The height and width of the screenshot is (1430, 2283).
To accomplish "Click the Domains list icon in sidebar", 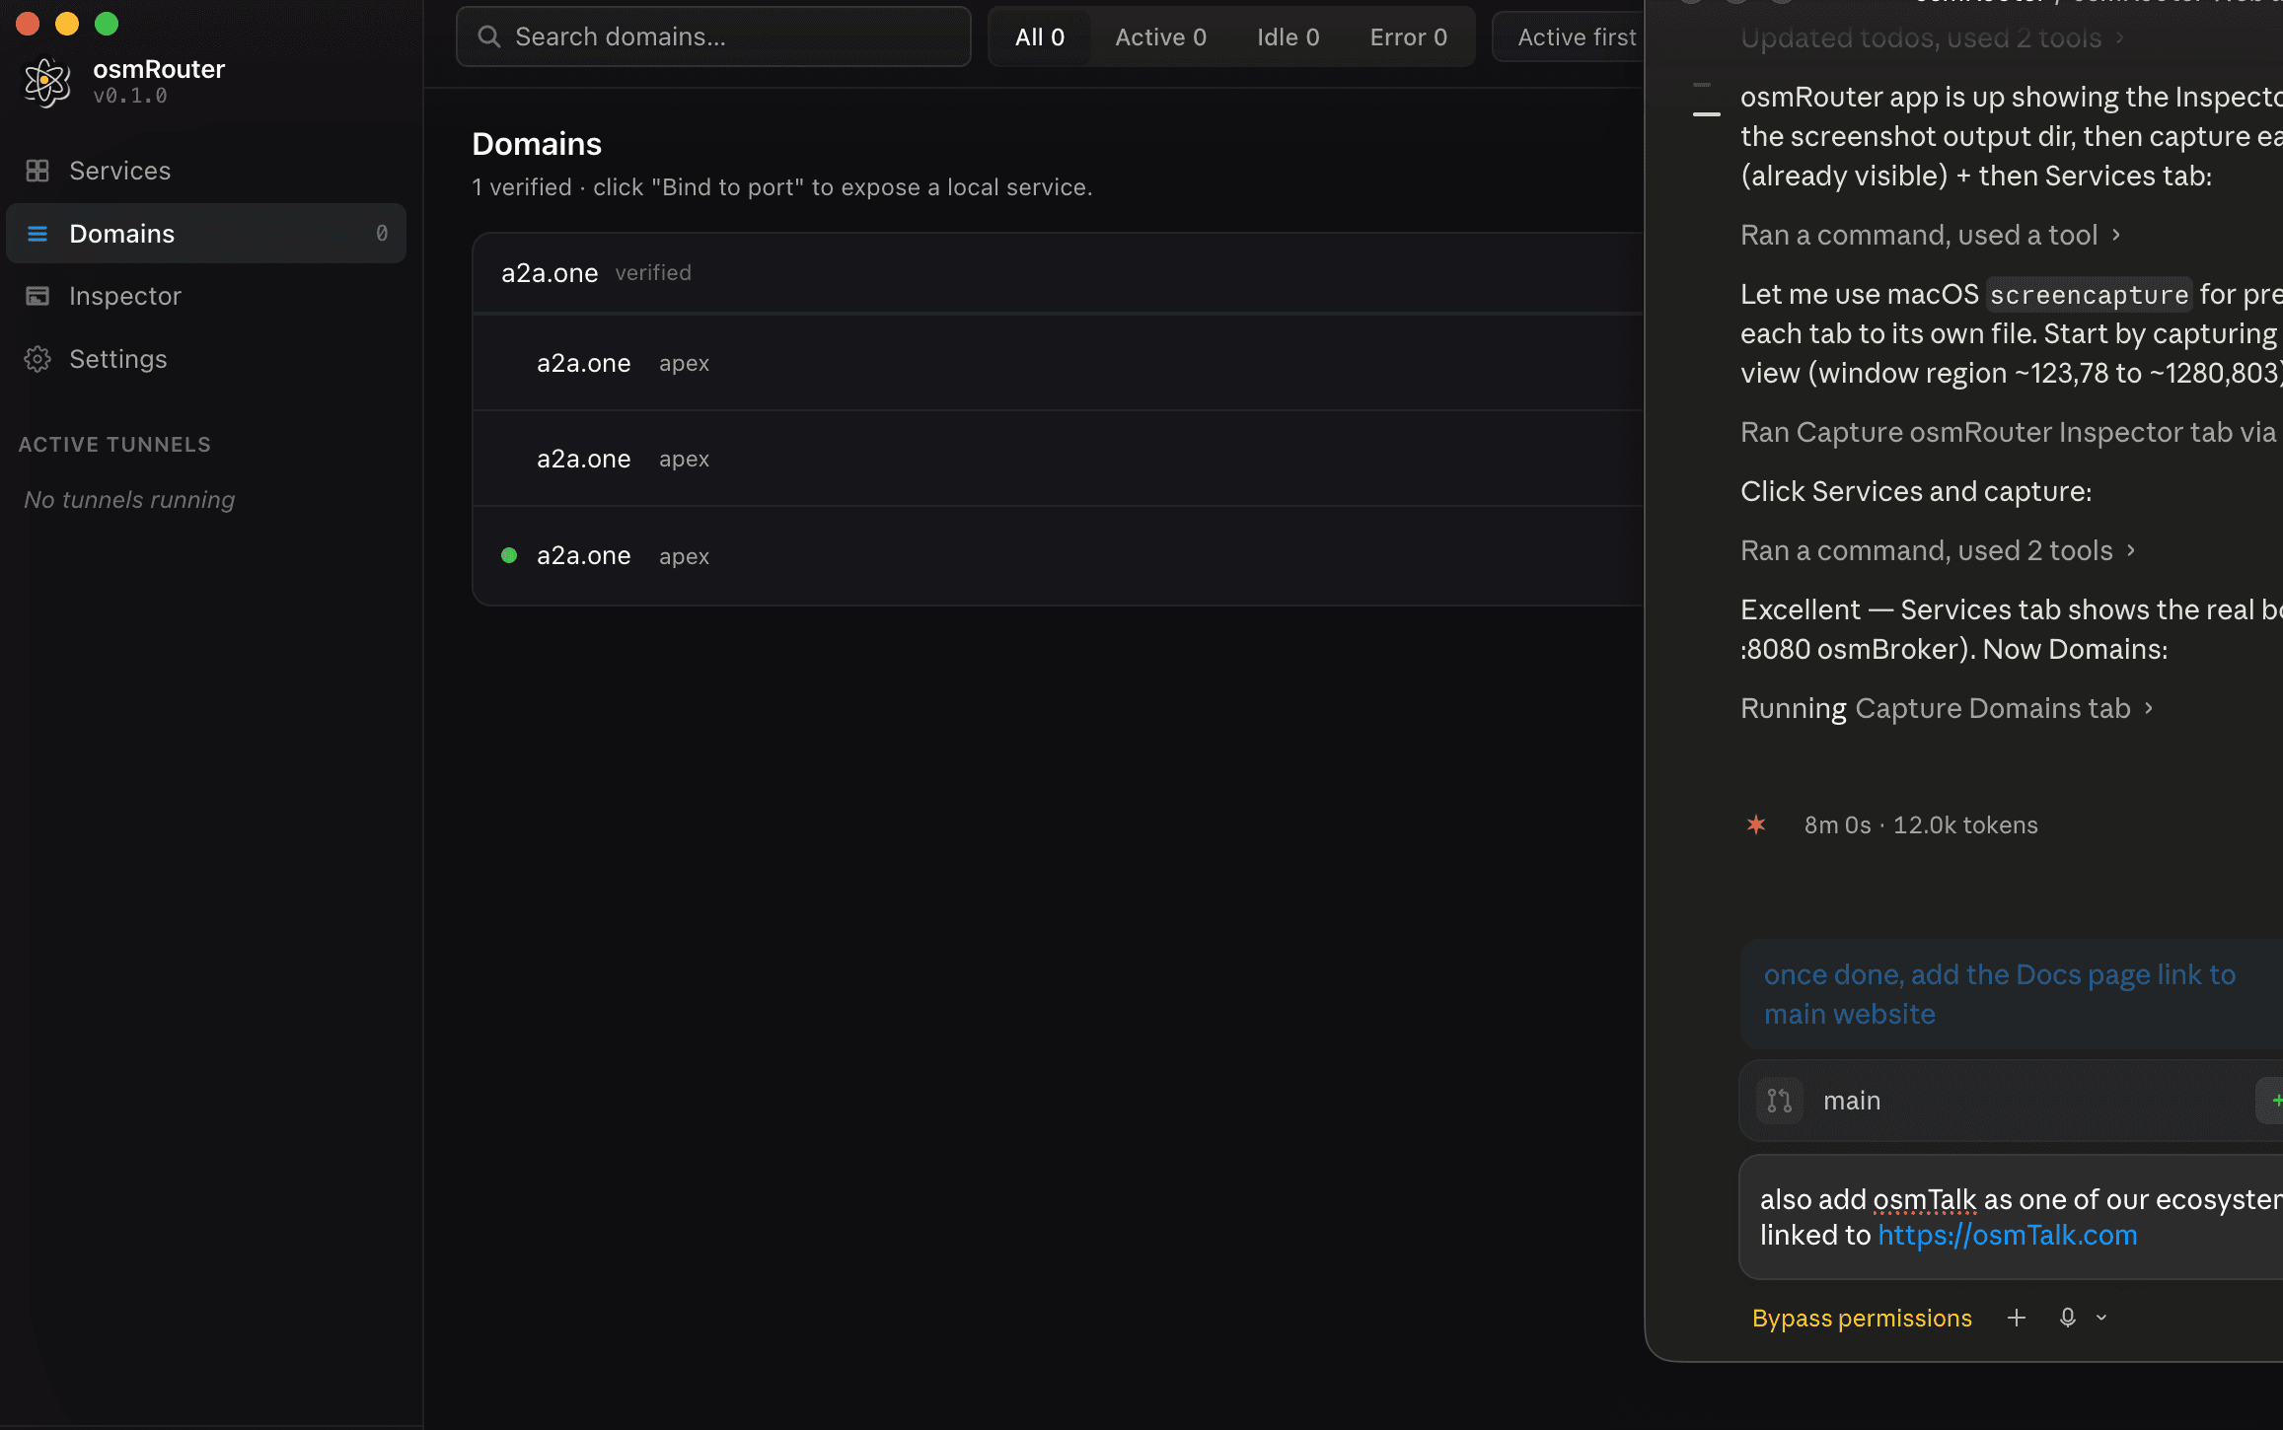I will tap(37, 234).
